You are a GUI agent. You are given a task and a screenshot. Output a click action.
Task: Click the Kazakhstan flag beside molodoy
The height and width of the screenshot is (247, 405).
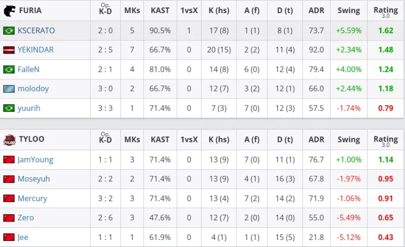9,89
